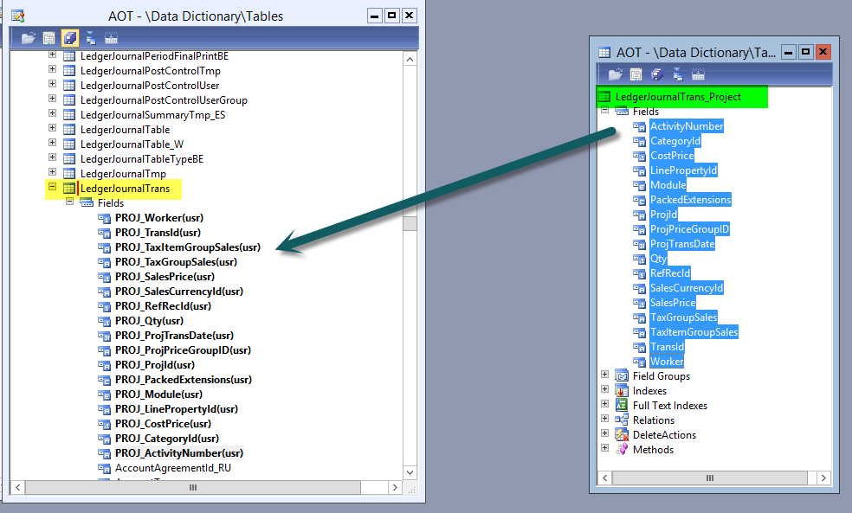Select the PROJ_SalesPrice(usr) field
The image size is (852, 513).
(165, 277)
